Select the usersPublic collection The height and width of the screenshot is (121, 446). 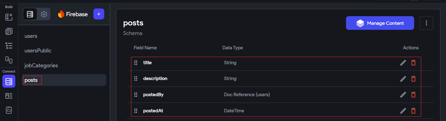38,51
